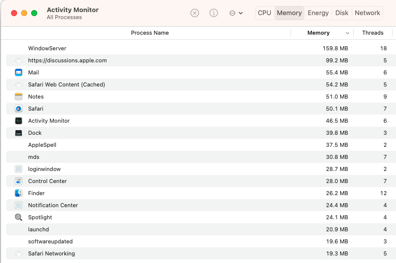Select the Dock process name

(x=35, y=133)
